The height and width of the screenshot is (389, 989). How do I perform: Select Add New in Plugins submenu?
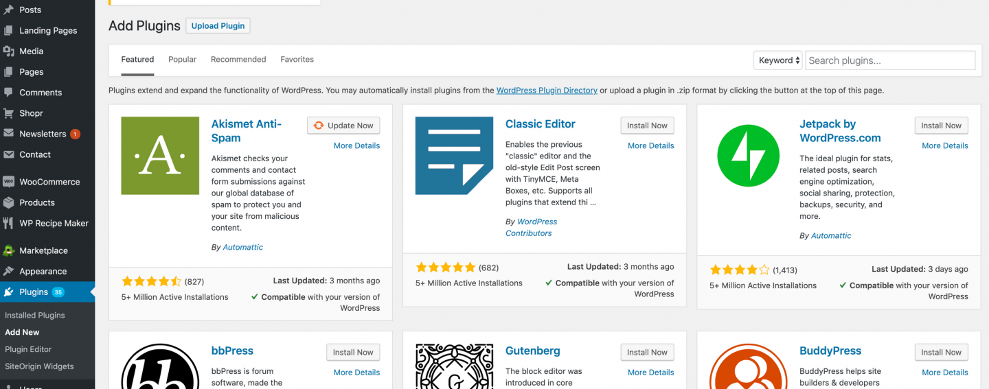pos(22,332)
